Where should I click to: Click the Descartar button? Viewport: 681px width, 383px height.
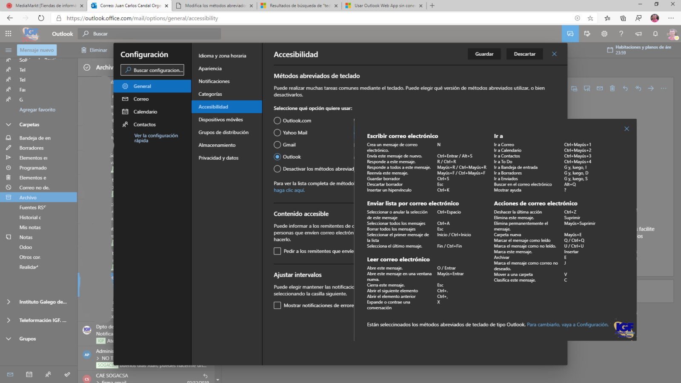coord(524,54)
